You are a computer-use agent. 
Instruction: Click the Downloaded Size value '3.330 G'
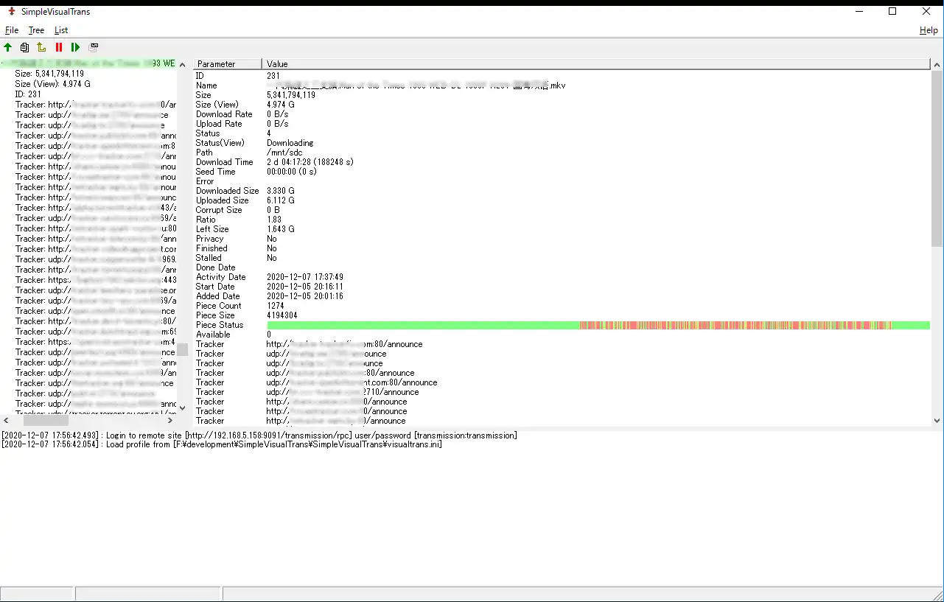pyautogui.click(x=281, y=191)
